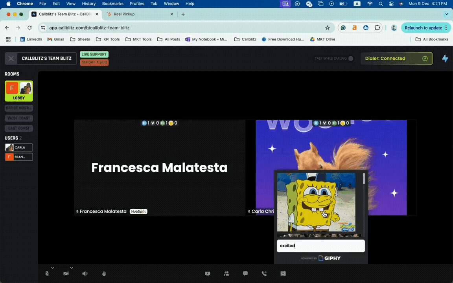Click the GIPHY logo
The width and height of the screenshot is (453, 283).
pos(330,258)
